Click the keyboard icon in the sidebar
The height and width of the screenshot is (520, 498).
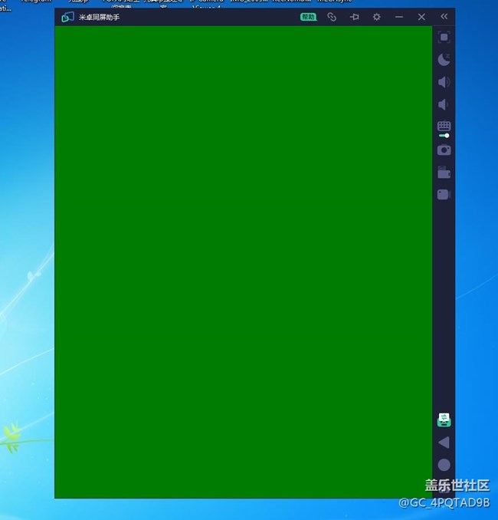coord(444,125)
